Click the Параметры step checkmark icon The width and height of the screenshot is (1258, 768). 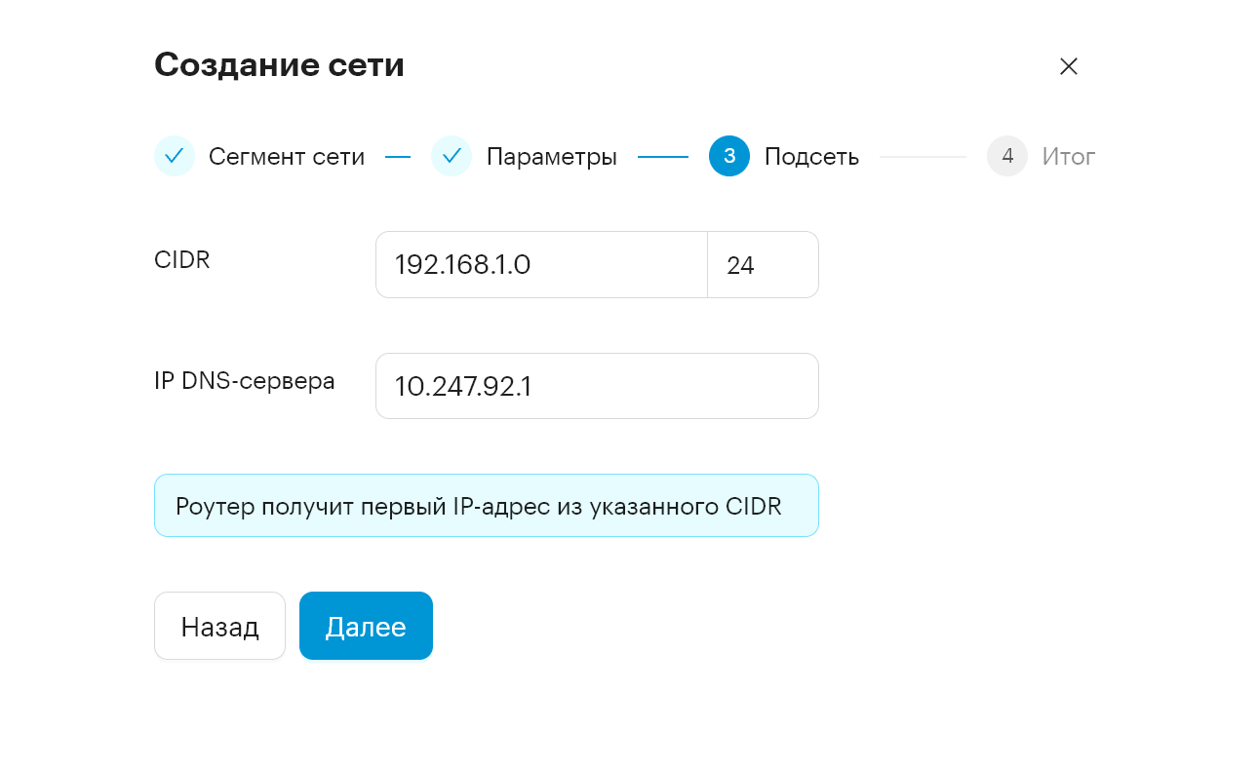[452, 156]
